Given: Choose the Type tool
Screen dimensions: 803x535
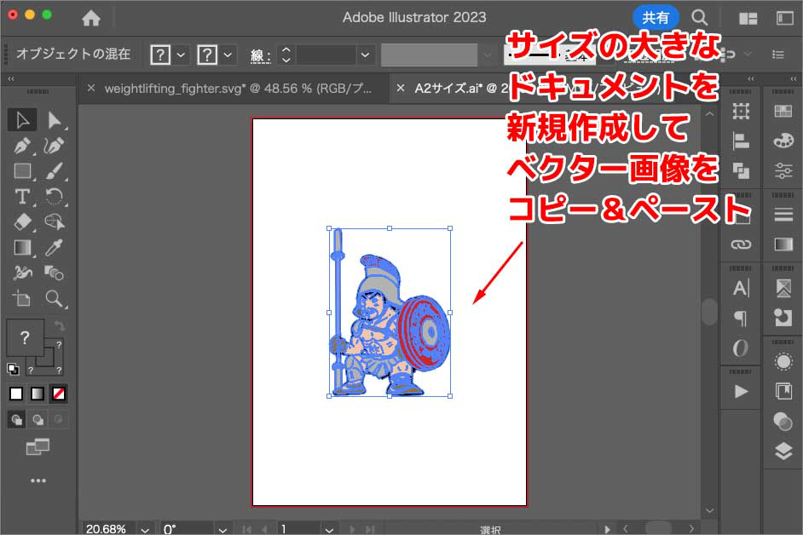Looking at the screenshot, I should coord(23,197).
